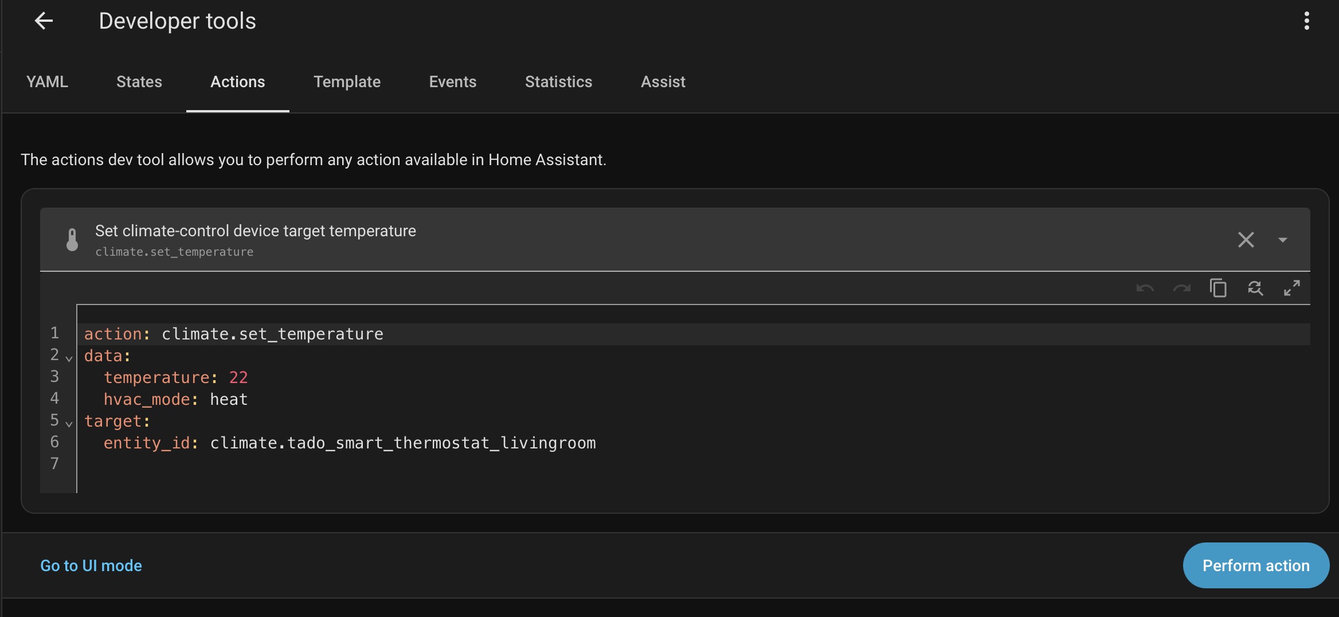Expand the code editor to fullscreen
The width and height of the screenshot is (1339, 617).
(1291, 288)
